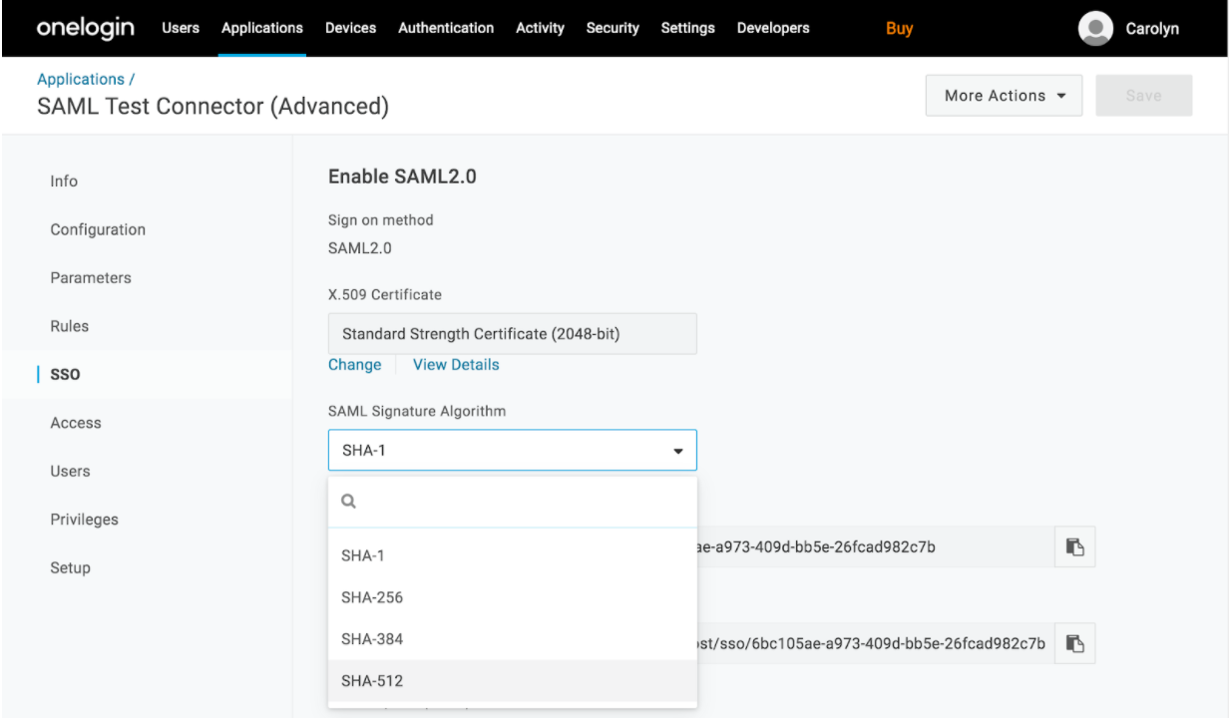Click Change to switch the X.509 certificate

click(x=355, y=364)
